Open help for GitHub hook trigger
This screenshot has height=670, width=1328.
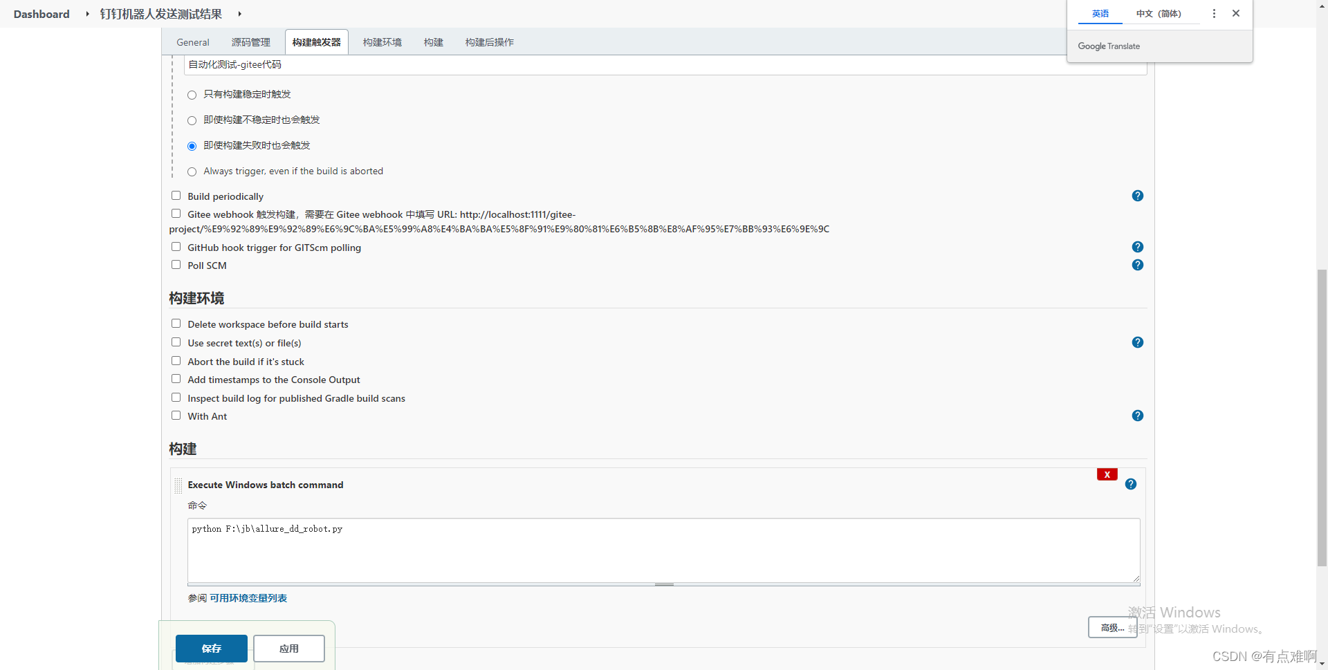click(1137, 247)
